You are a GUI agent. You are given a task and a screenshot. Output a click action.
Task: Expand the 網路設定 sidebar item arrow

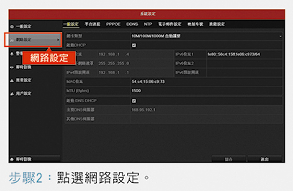pos(58,40)
